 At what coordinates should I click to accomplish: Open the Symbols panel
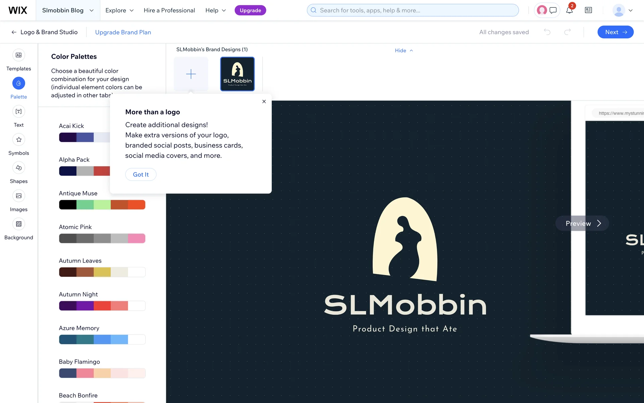[x=18, y=140]
